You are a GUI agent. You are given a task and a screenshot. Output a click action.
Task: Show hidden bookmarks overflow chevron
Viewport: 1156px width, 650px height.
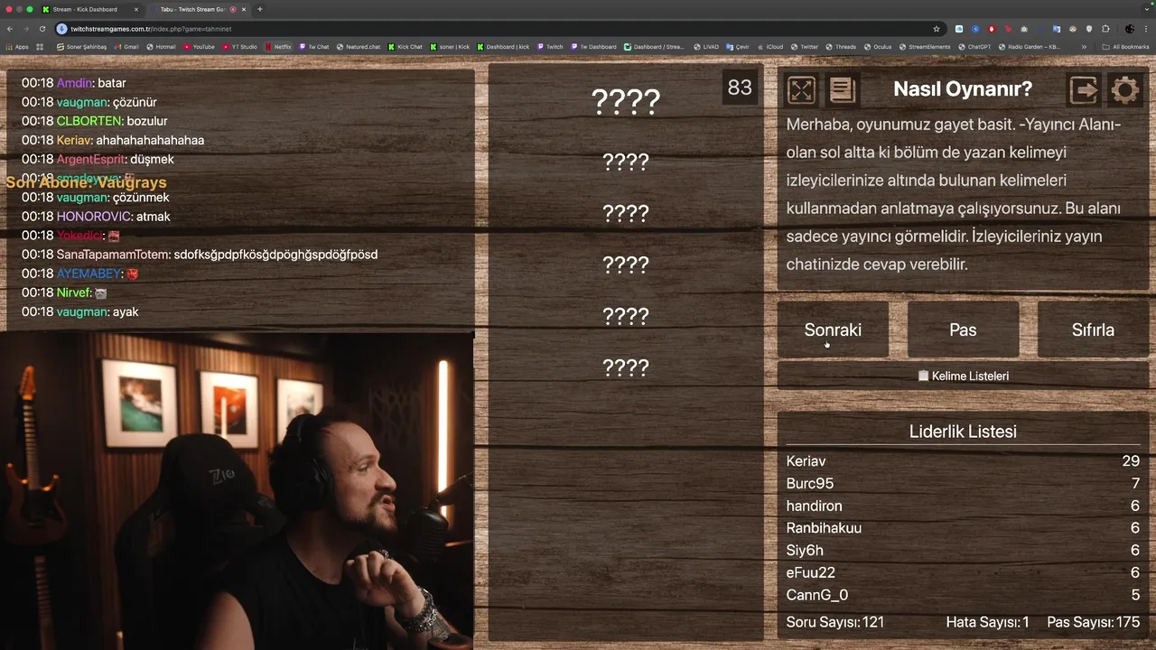pos(1084,47)
